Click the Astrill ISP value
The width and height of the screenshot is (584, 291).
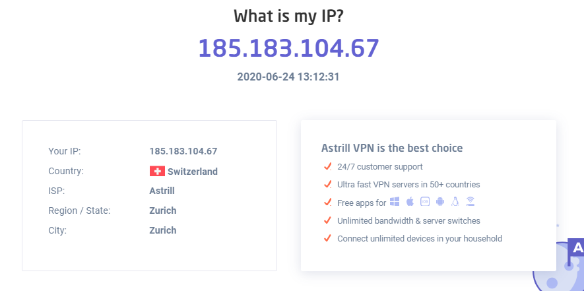click(162, 191)
